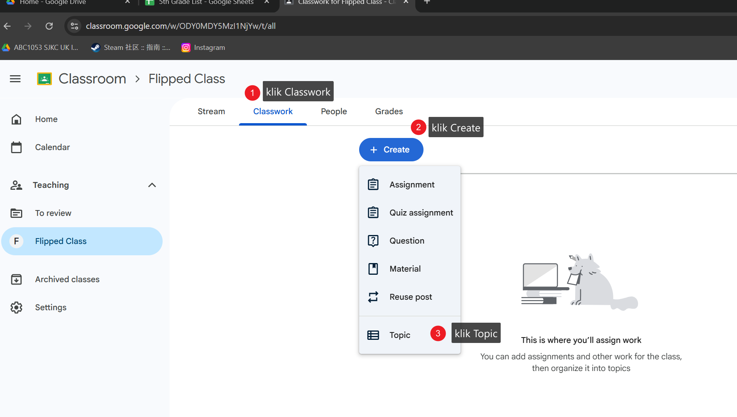Image resolution: width=737 pixels, height=417 pixels.
Task: Open Settings gear icon
Action: pos(16,307)
